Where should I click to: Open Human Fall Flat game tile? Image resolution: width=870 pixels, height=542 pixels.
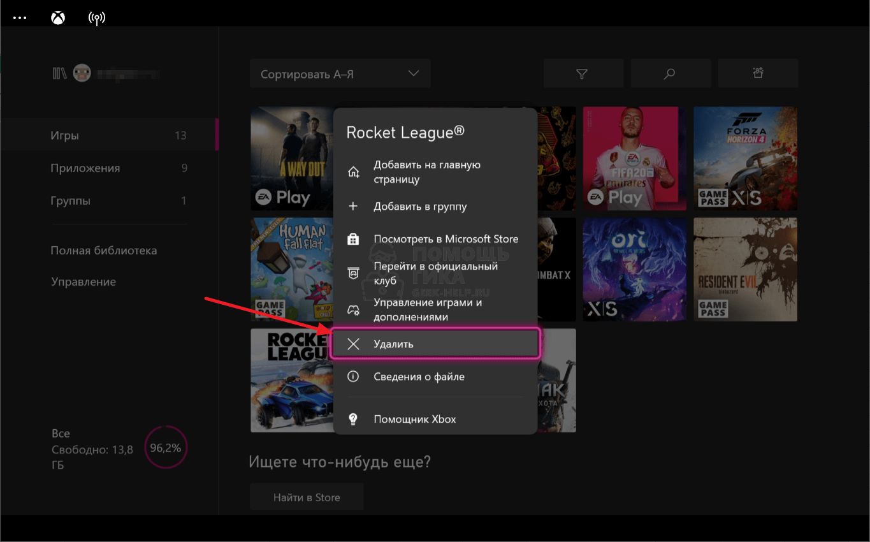(x=292, y=270)
